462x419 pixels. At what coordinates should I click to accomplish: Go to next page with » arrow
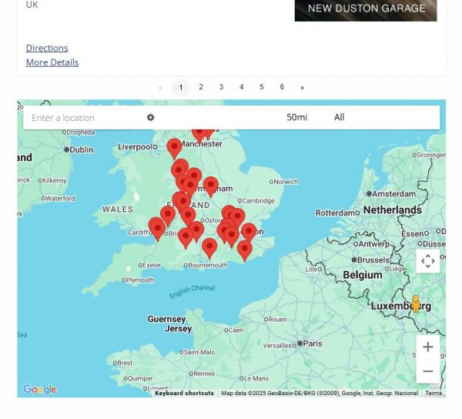[x=302, y=87]
